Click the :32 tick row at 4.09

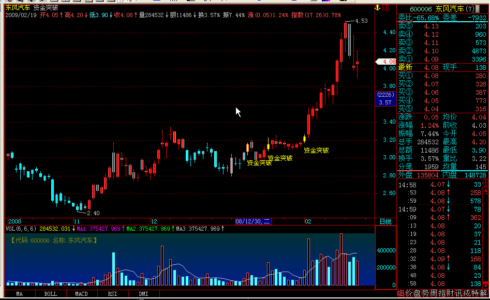[x=440, y=259]
